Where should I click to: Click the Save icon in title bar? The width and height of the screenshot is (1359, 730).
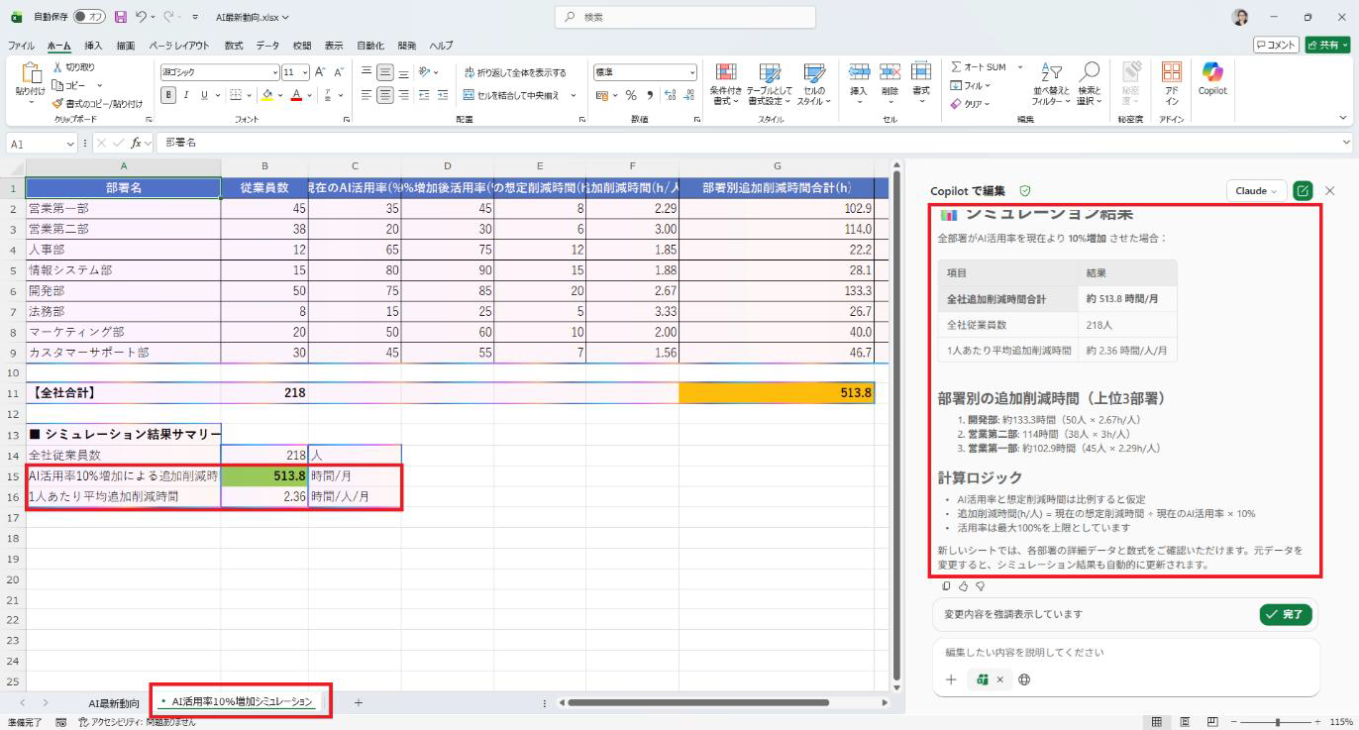click(121, 17)
